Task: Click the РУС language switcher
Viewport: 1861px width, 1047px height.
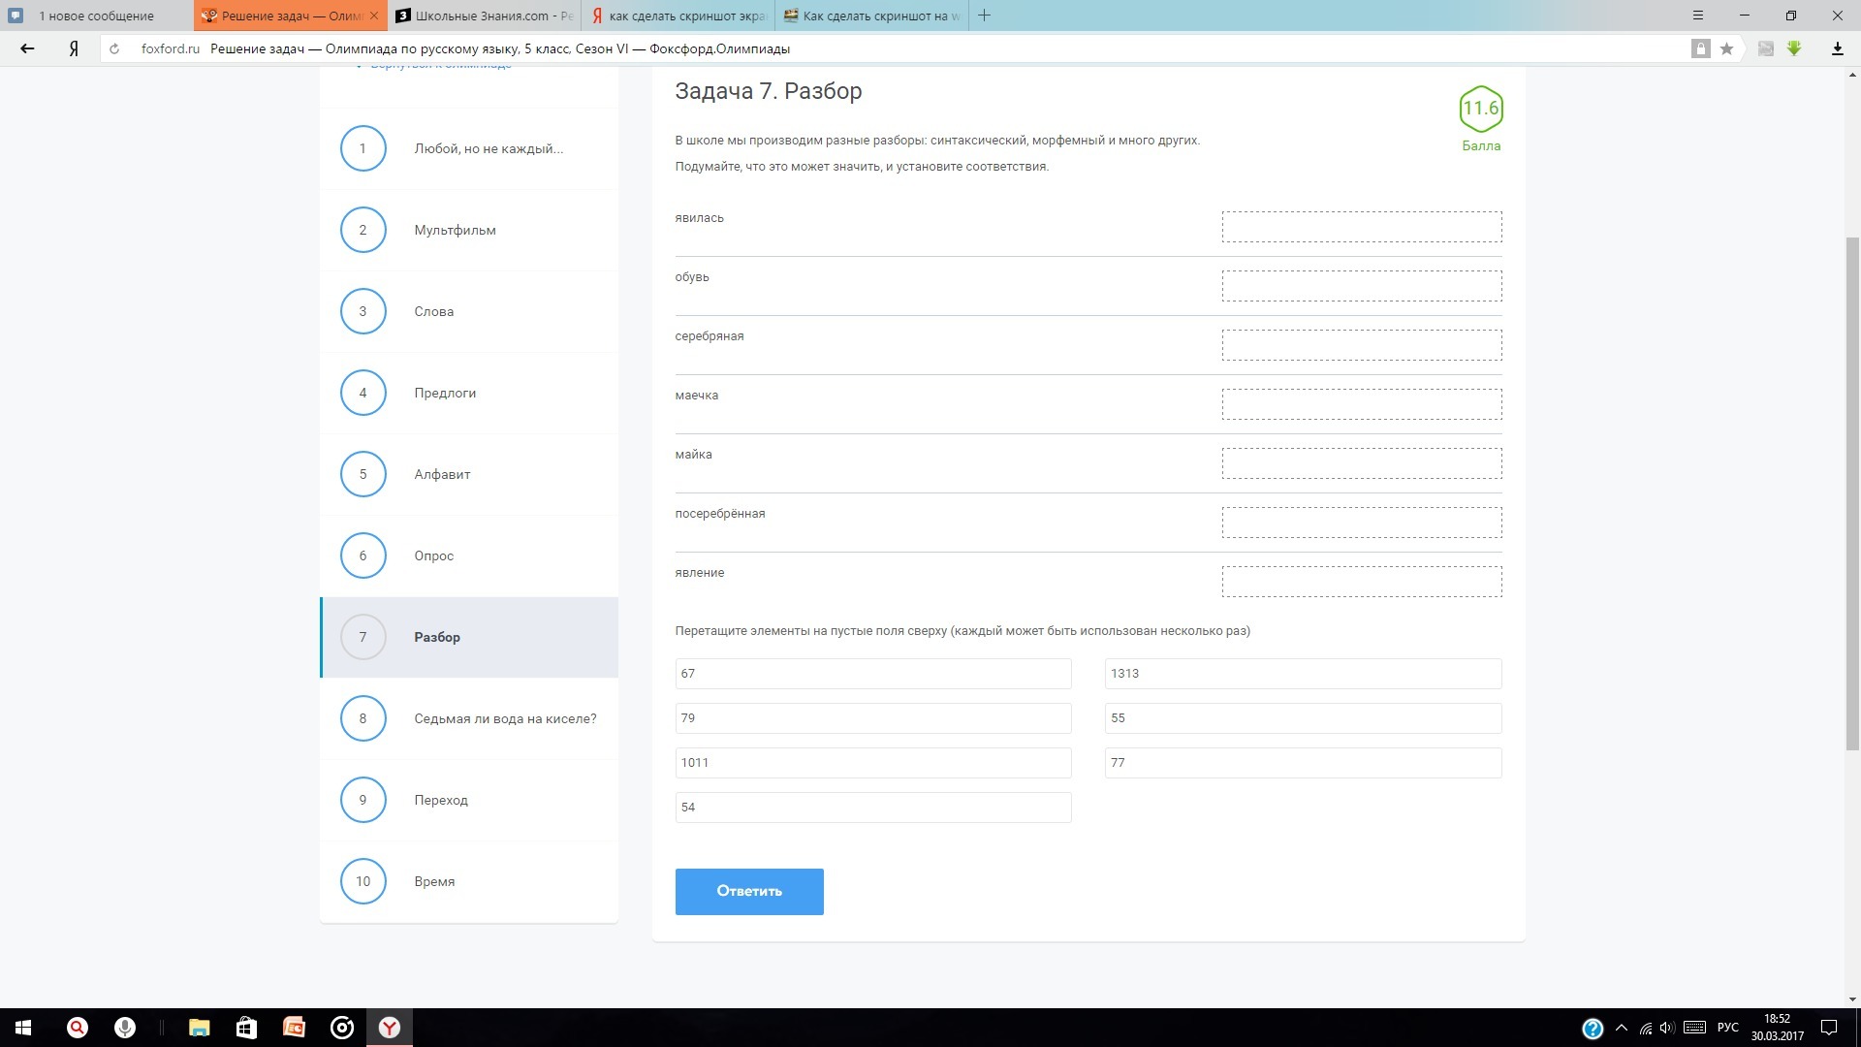Action: (x=1727, y=1028)
